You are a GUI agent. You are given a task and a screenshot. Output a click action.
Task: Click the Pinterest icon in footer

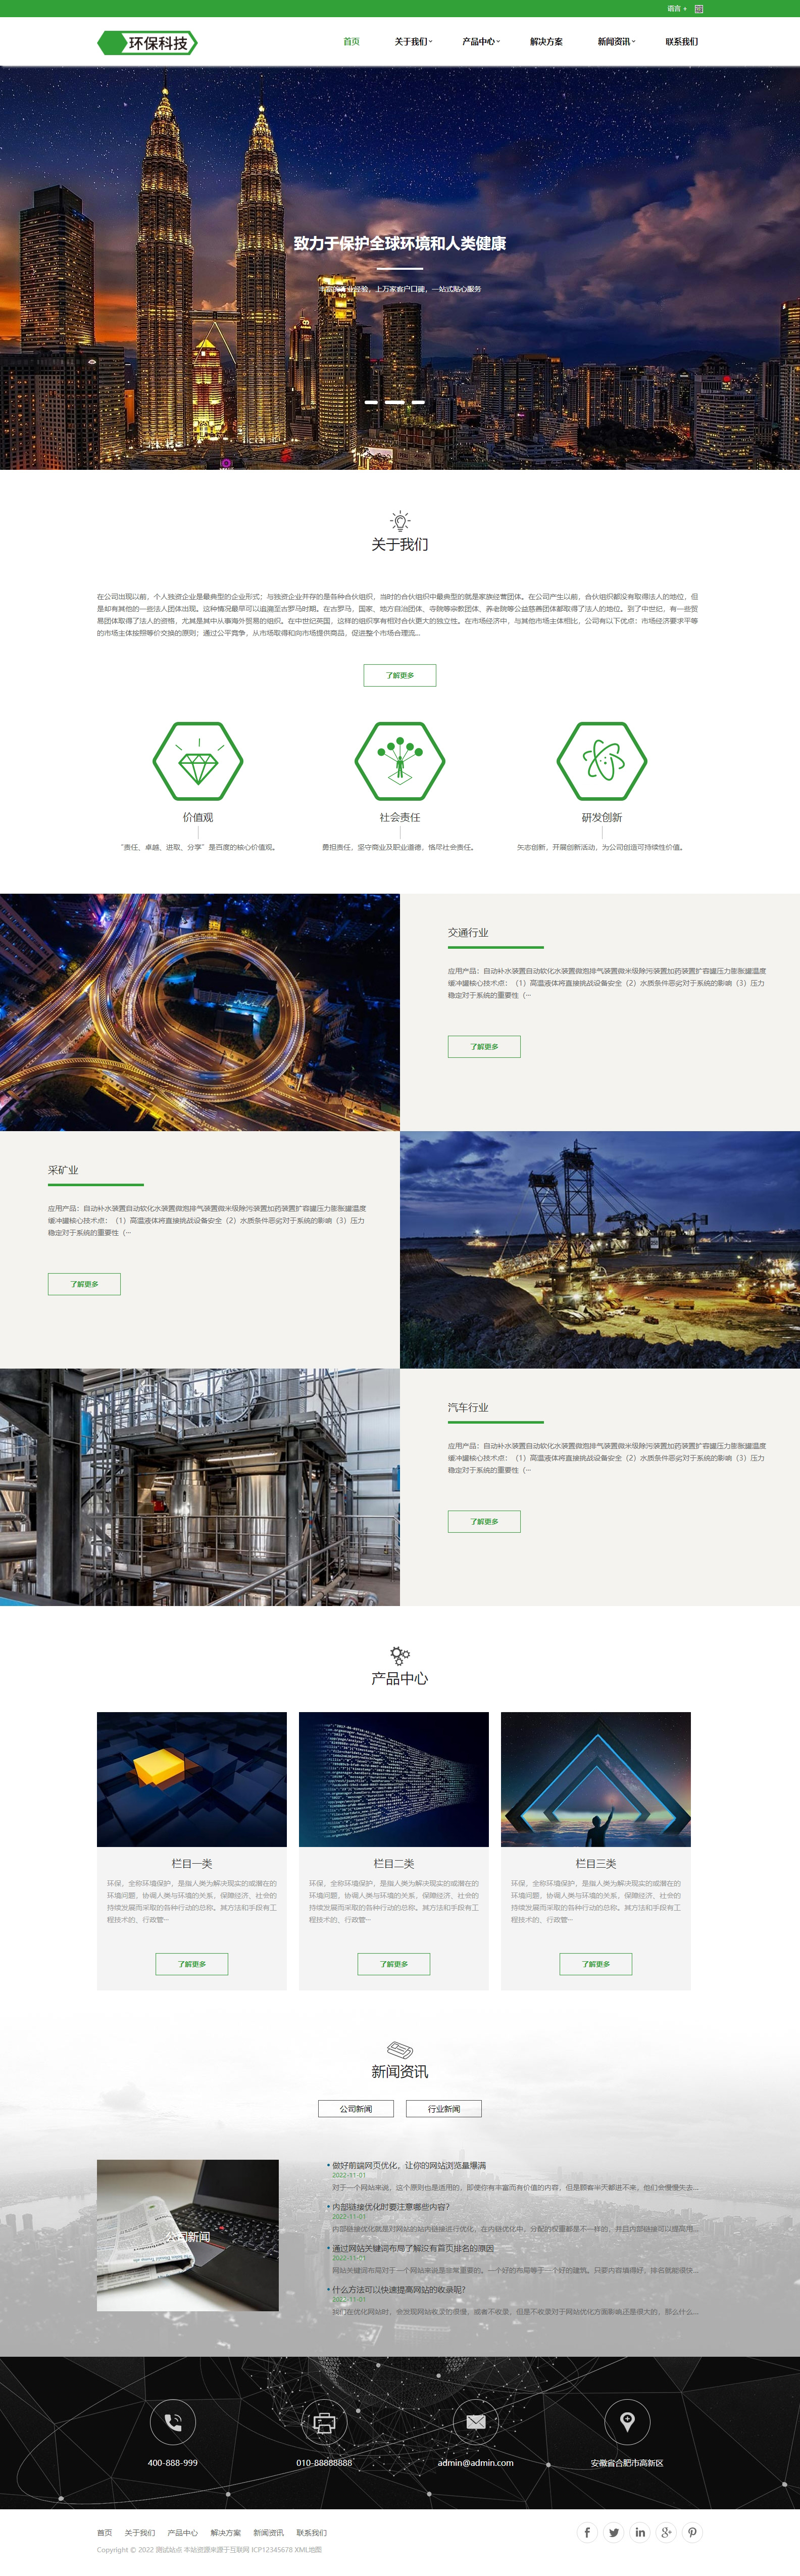point(692,2532)
